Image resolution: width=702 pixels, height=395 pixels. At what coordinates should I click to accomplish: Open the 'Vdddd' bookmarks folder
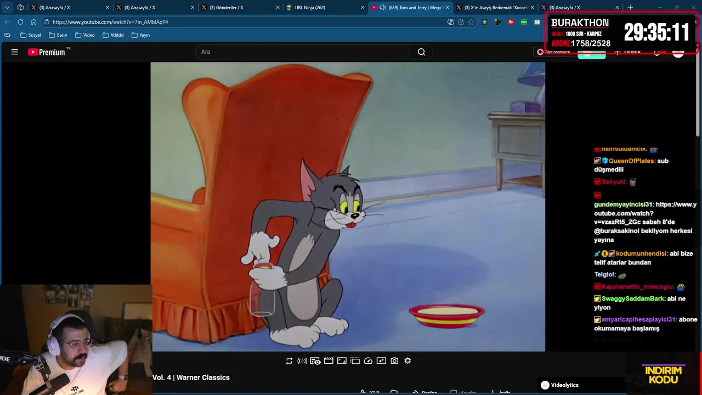click(x=113, y=35)
